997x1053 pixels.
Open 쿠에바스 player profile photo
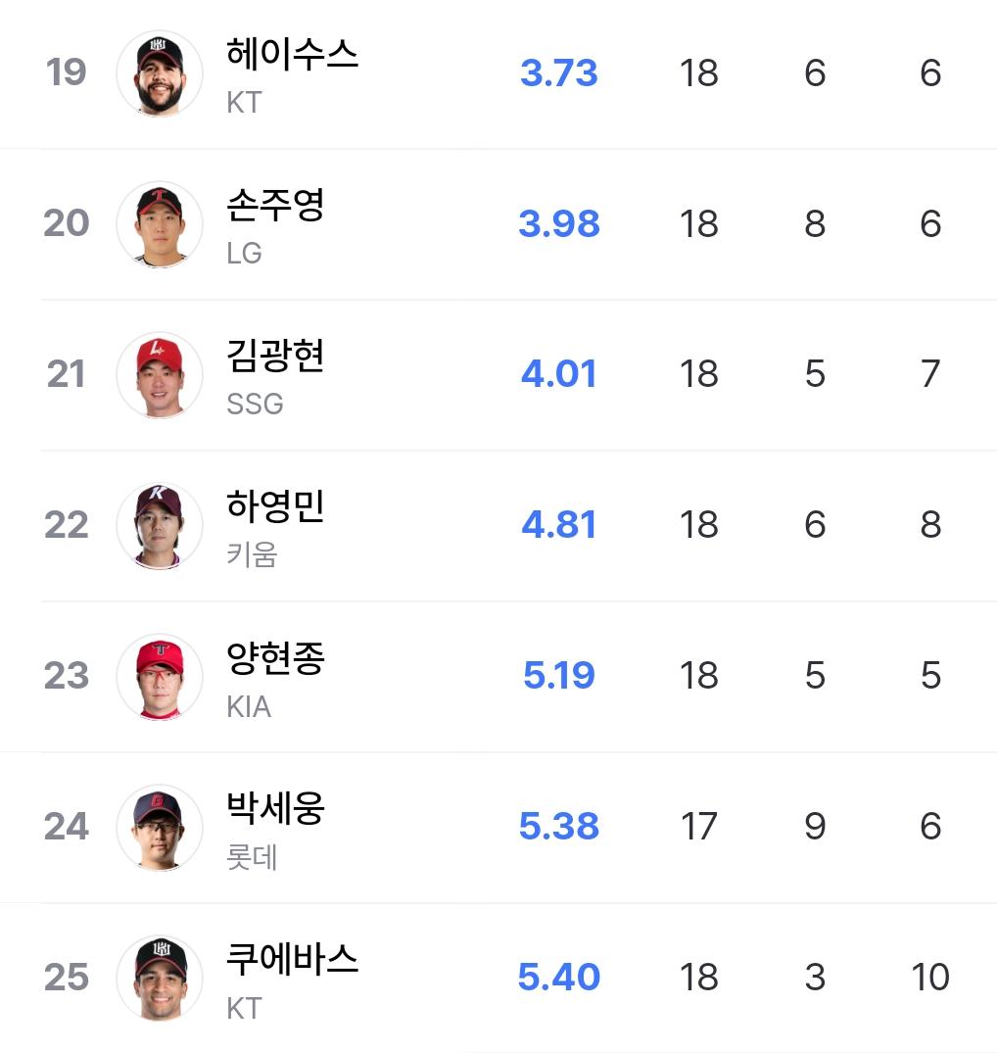point(160,978)
